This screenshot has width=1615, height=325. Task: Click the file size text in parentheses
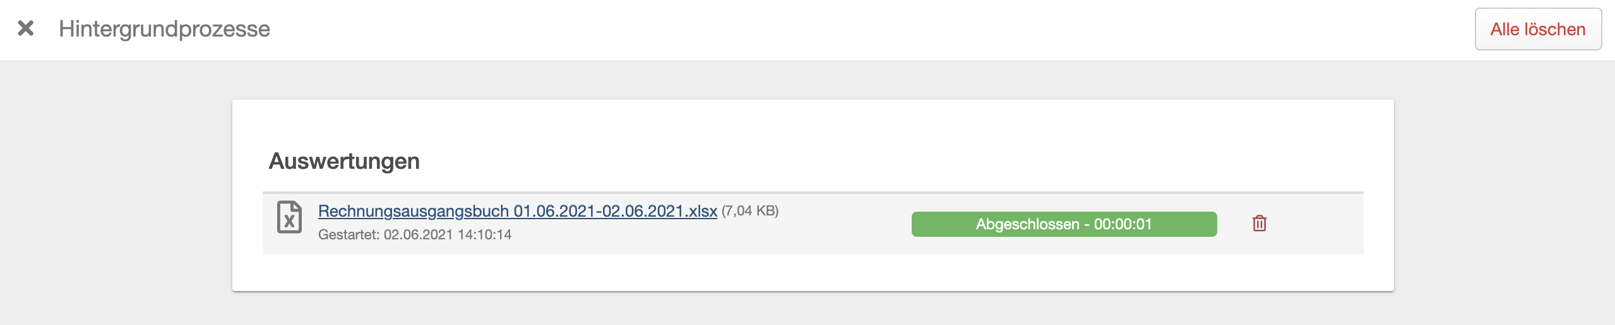750,211
